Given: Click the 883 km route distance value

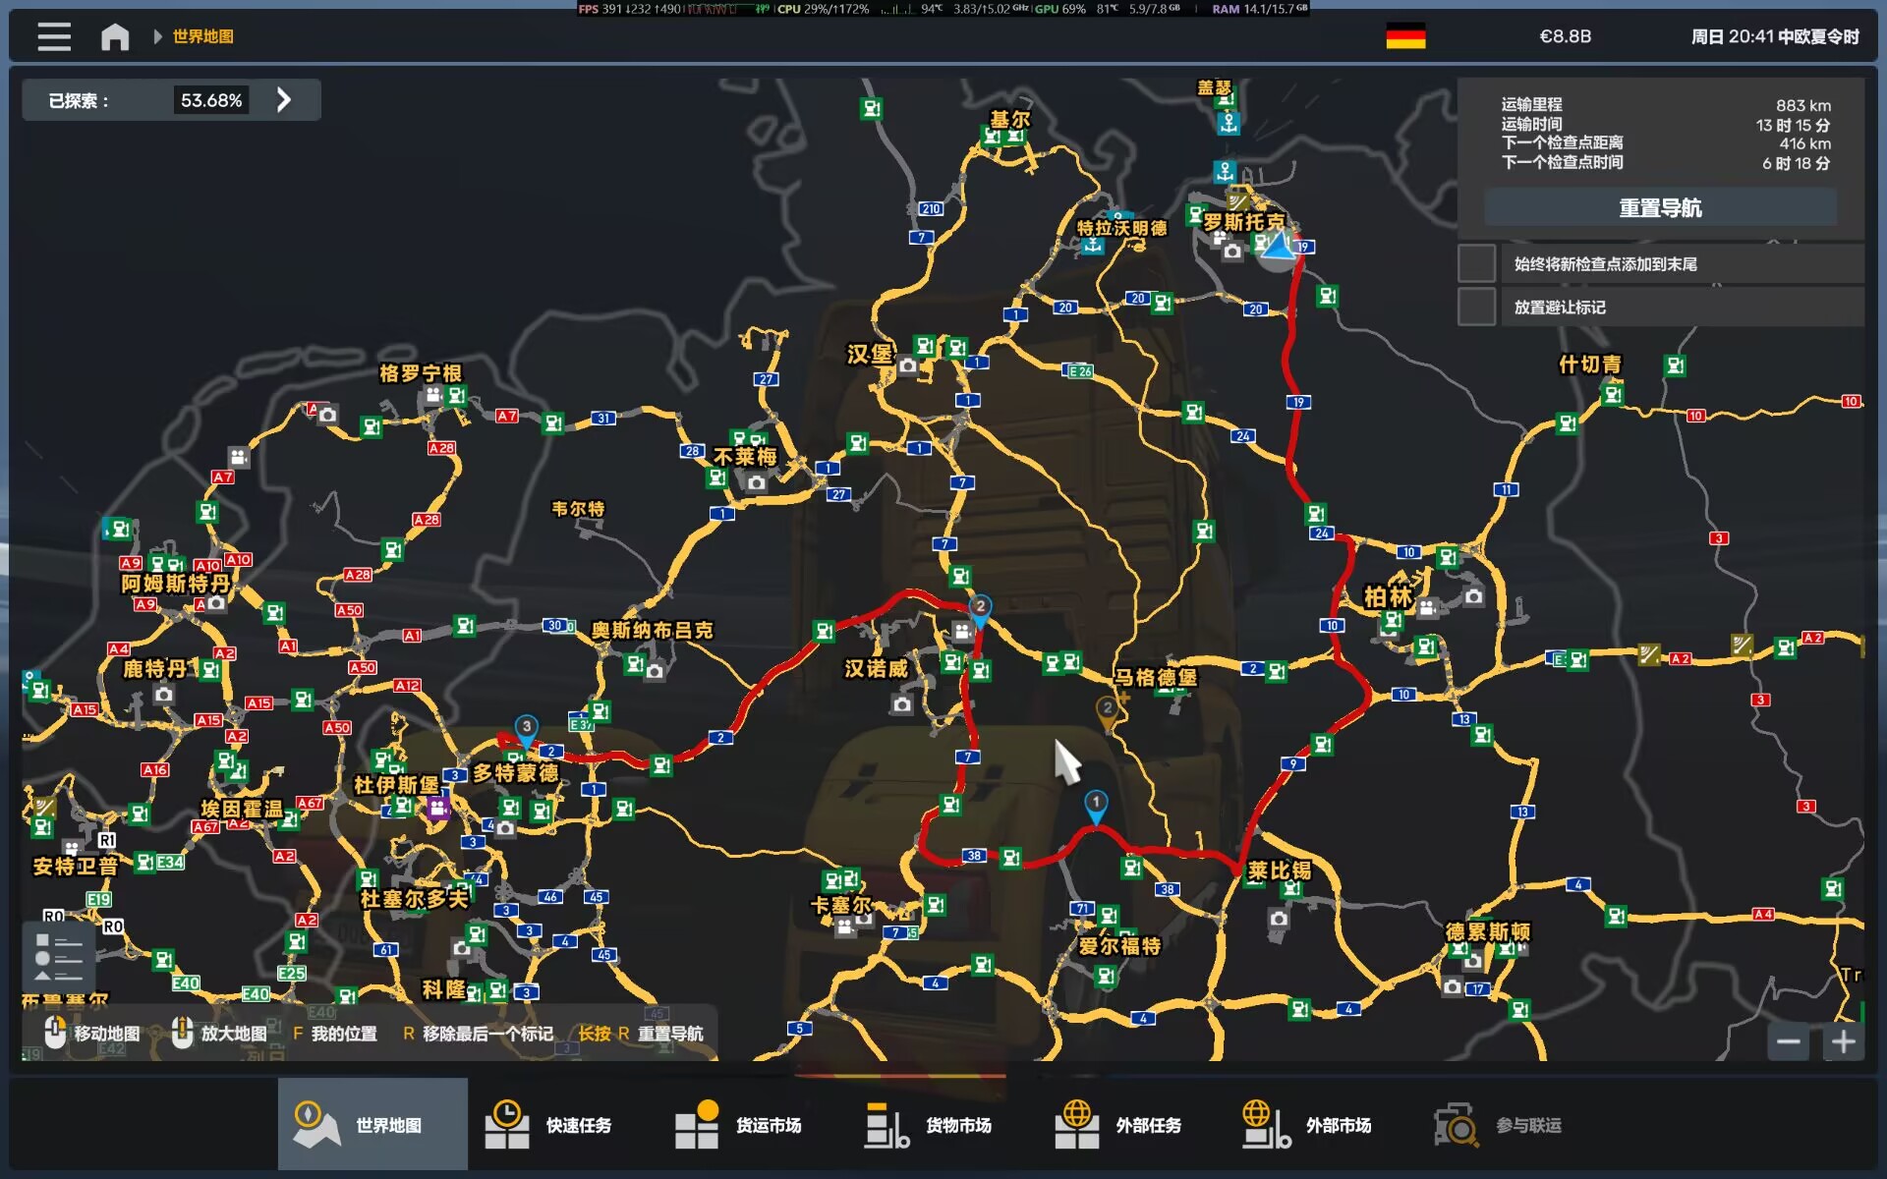Looking at the screenshot, I should click(1803, 105).
